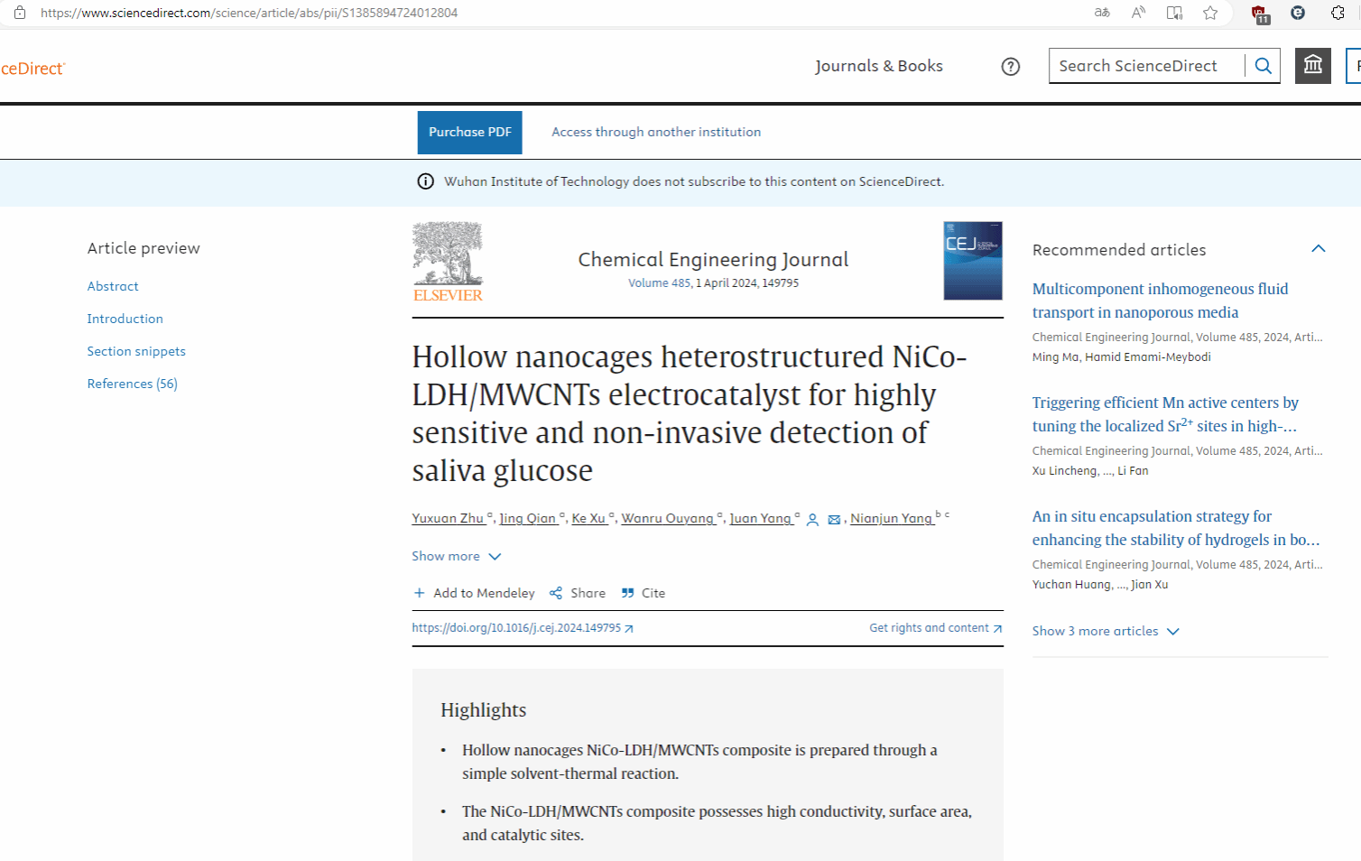The image size is (1361, 861).
Task: Click the Search ScienceDirect input field
Action: 1145,66
